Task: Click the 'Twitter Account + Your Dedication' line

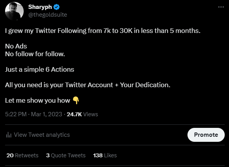Action: (88, 85)
